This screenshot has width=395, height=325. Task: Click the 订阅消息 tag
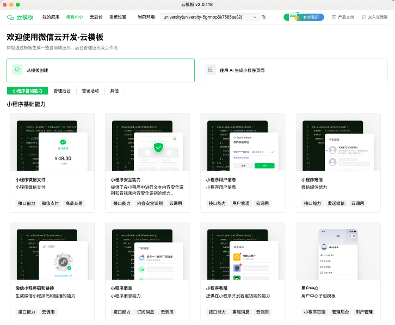[x=145, y=312]
